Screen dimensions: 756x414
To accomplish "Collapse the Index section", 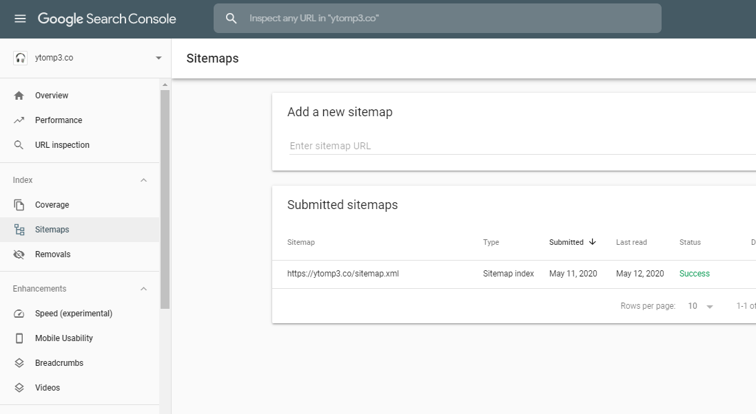I will click(143, 180).
